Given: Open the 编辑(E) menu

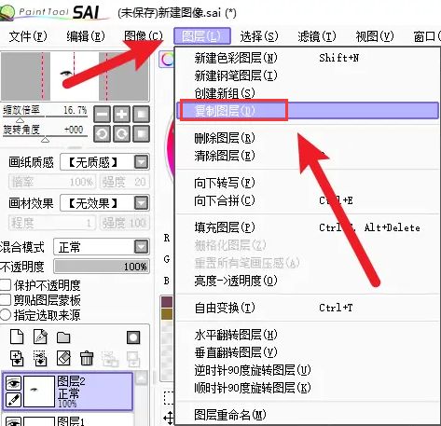Looking at the screenshot, I should pos(86,36).
